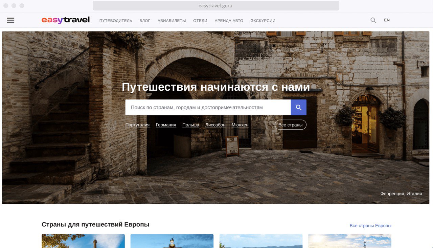
Task: Click the blue search submit button
Action: 299,107
